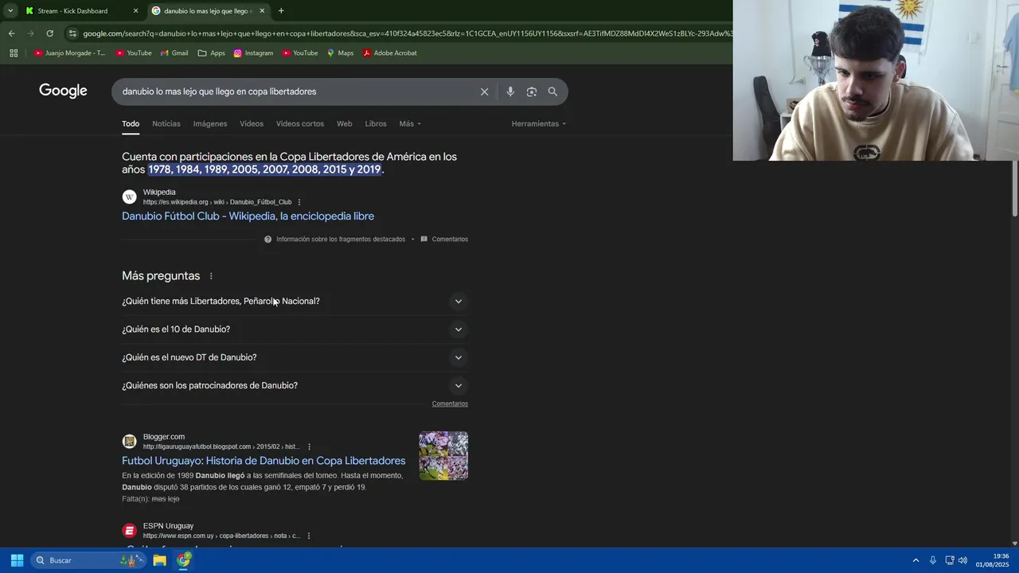Click Wikipedia source name above result

(x=159, y=192)
